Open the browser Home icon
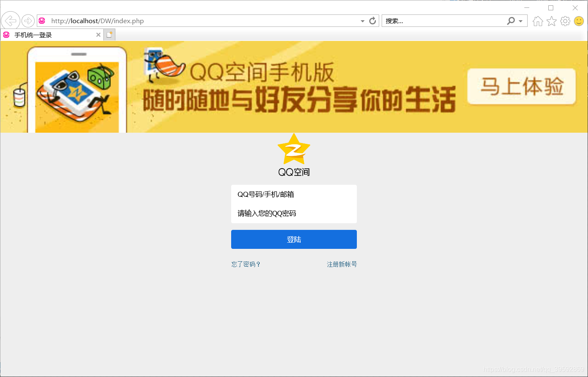The height and width of the screenshot is (377, 588). point(538,21)
